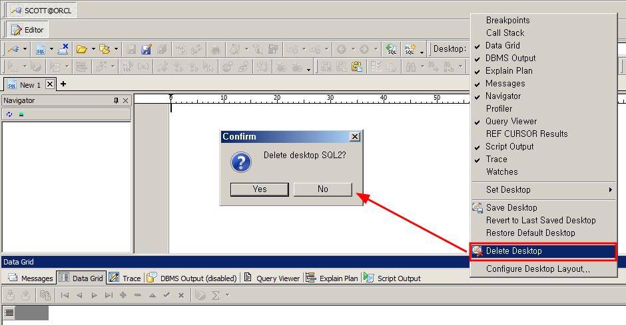Screen dimensions: 626x325
Task: Close the New 1 editor tab
Action: click(50, 84)
